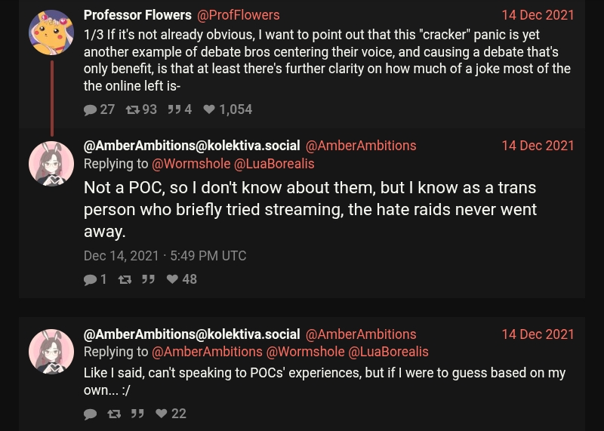This screenshot has height=431, width=604.
Task: Retweet the tweet with 22 likes
Action: 114,414
